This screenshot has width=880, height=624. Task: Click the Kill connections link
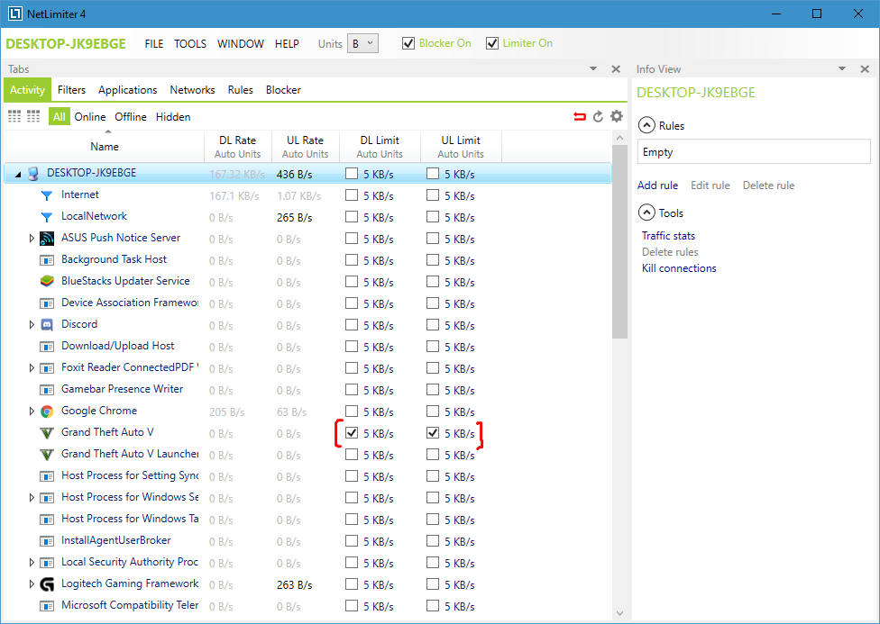point(679,268)
